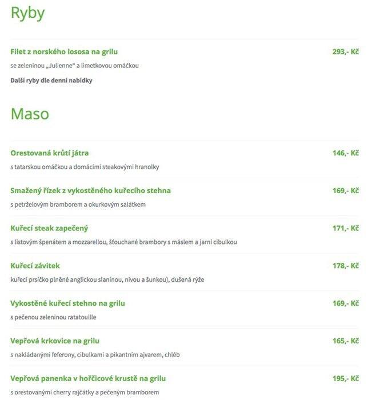Click the 293,- Kč salmon price
The image size is (368, 400).
[346, 52]
